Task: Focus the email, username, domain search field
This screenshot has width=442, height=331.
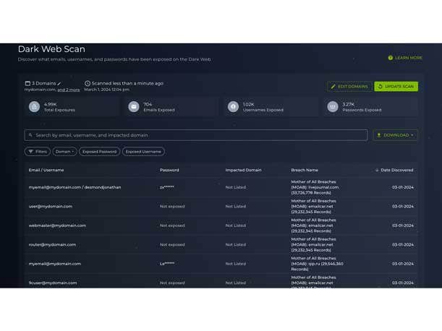Action: [195, 135]
